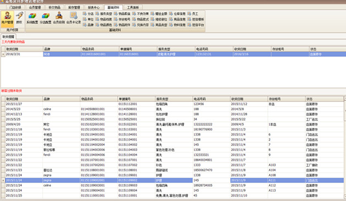Sort upper table by 状态 column header
Screen dimensions: 346x201
327,49
